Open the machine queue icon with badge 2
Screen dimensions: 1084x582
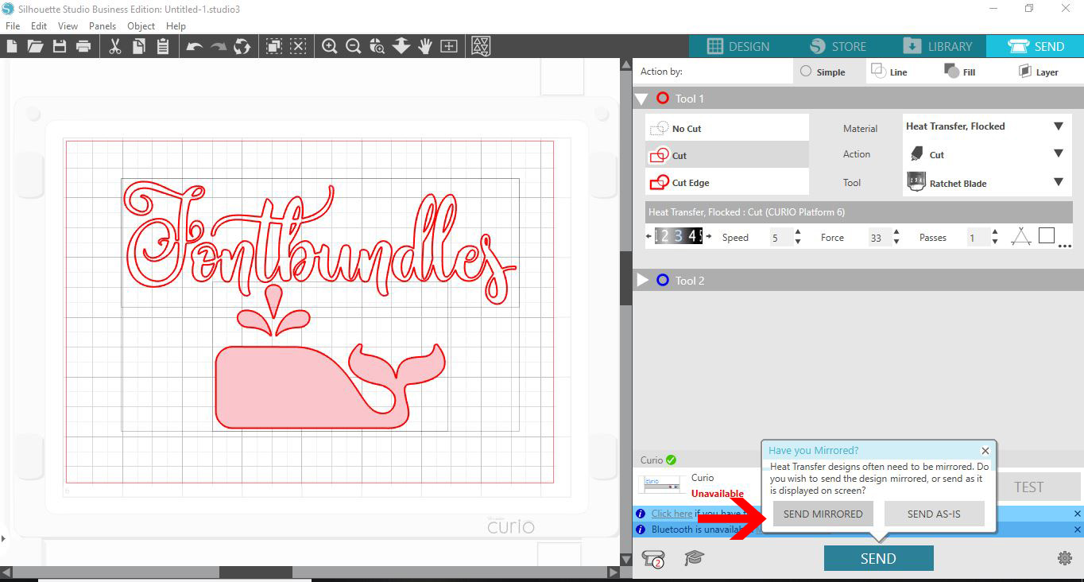[653, 558]
